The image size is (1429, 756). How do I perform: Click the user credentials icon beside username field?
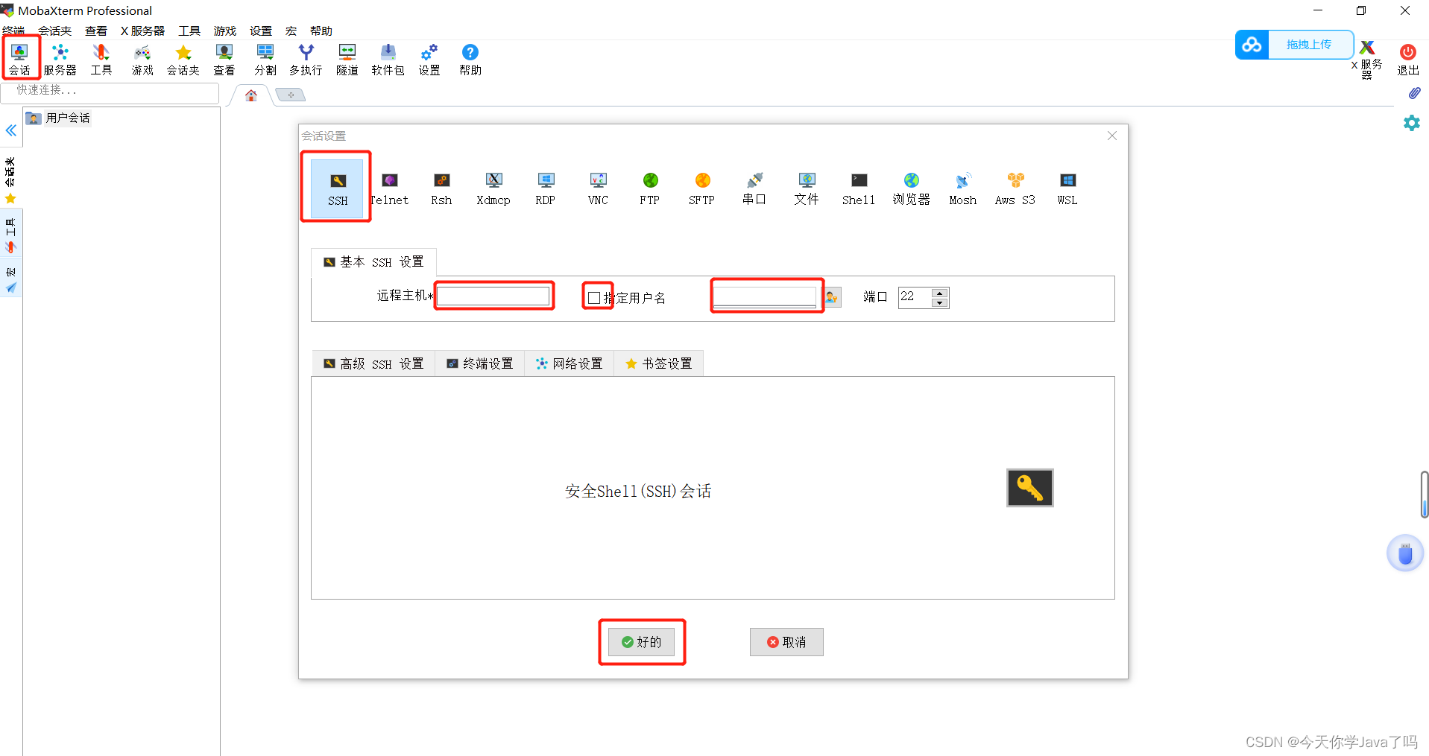click(832, 297)
